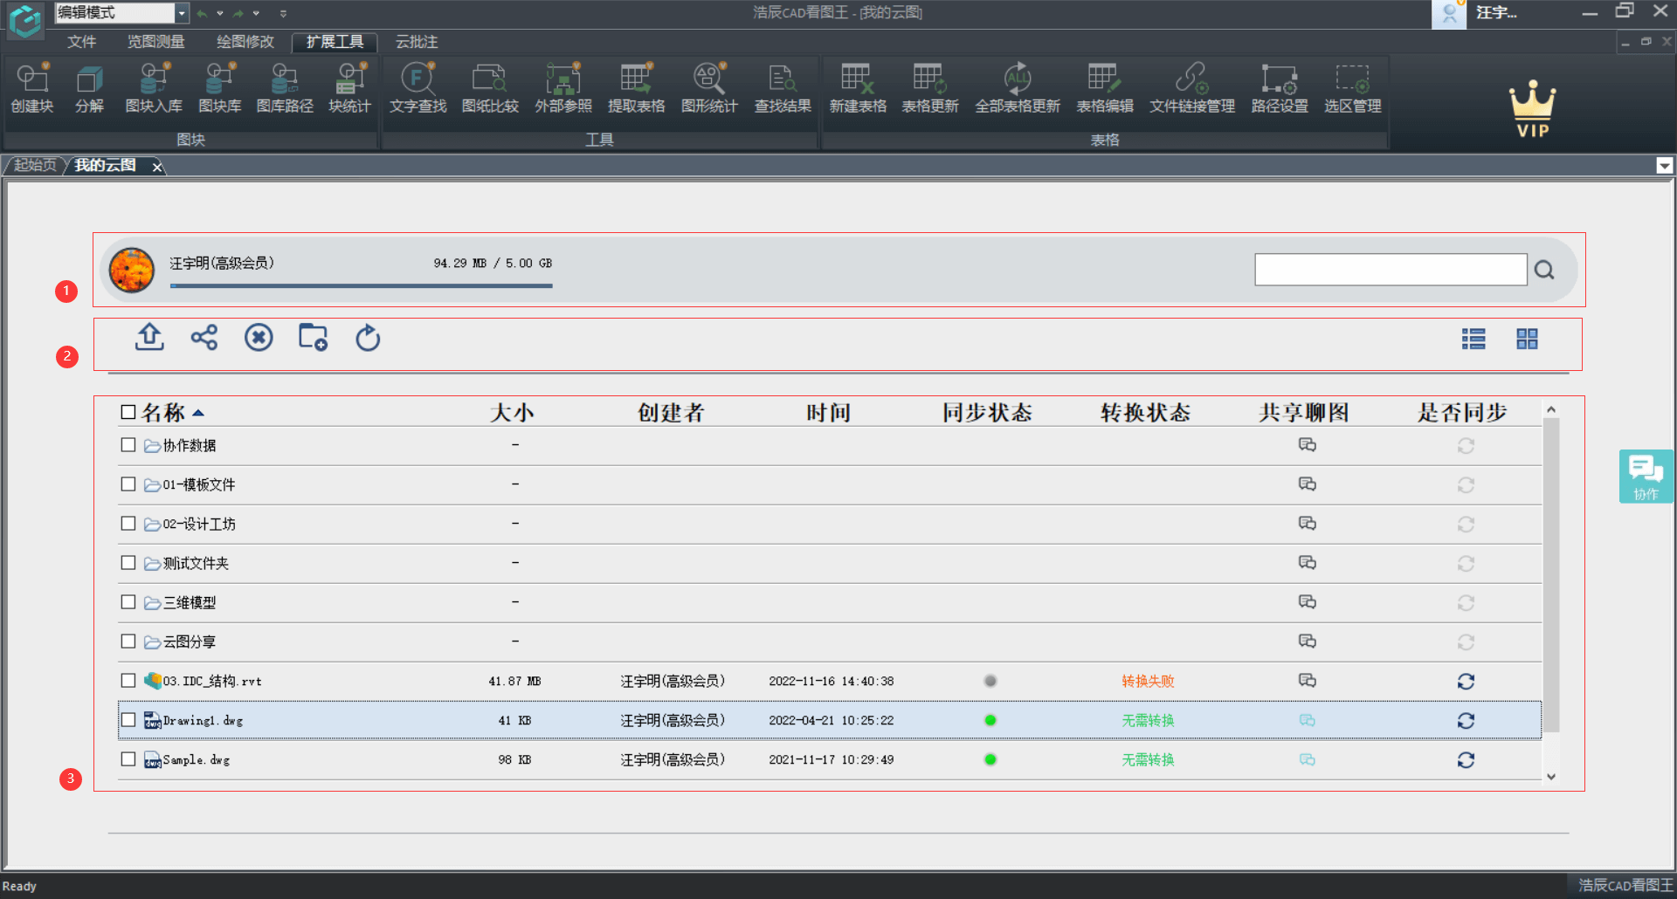Select the 扩展工具 ribbon tab

pyautogui.click(x=335, y=42)
